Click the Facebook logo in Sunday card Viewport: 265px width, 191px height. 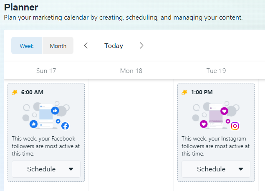[65, 126]
